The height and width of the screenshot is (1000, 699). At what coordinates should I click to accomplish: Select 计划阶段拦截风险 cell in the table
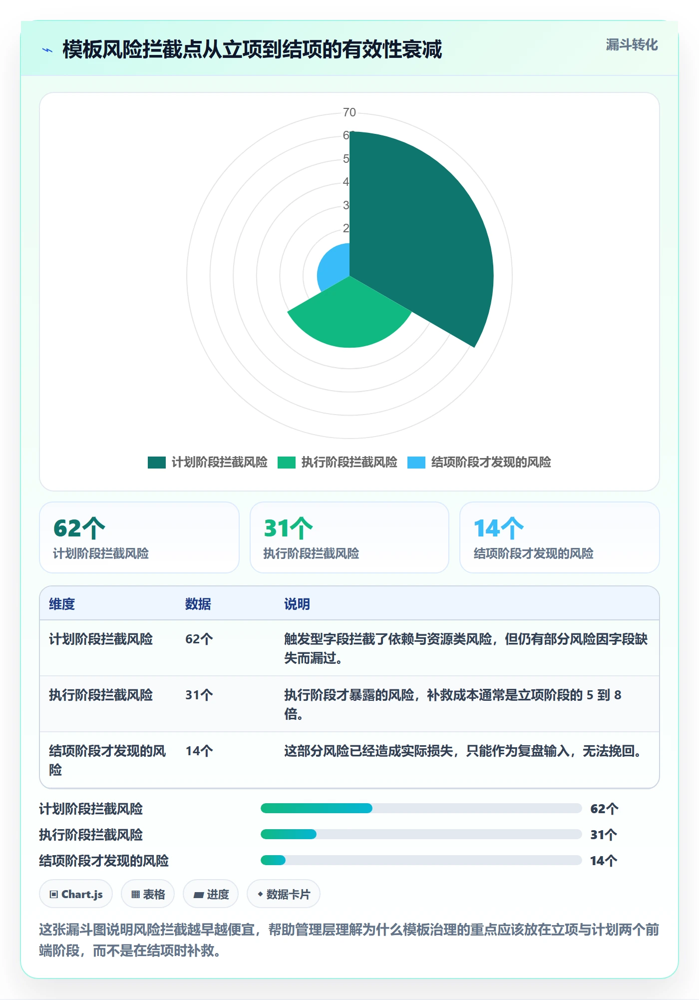click(x=101, y=639)
